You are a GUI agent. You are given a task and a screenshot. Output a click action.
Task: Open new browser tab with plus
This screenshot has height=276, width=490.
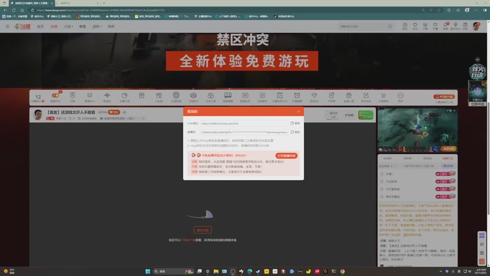click(104, 3)
